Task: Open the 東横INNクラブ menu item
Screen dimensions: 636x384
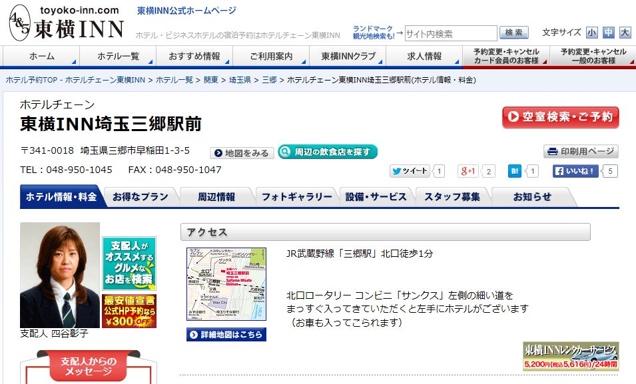Action: coord(348,57)
